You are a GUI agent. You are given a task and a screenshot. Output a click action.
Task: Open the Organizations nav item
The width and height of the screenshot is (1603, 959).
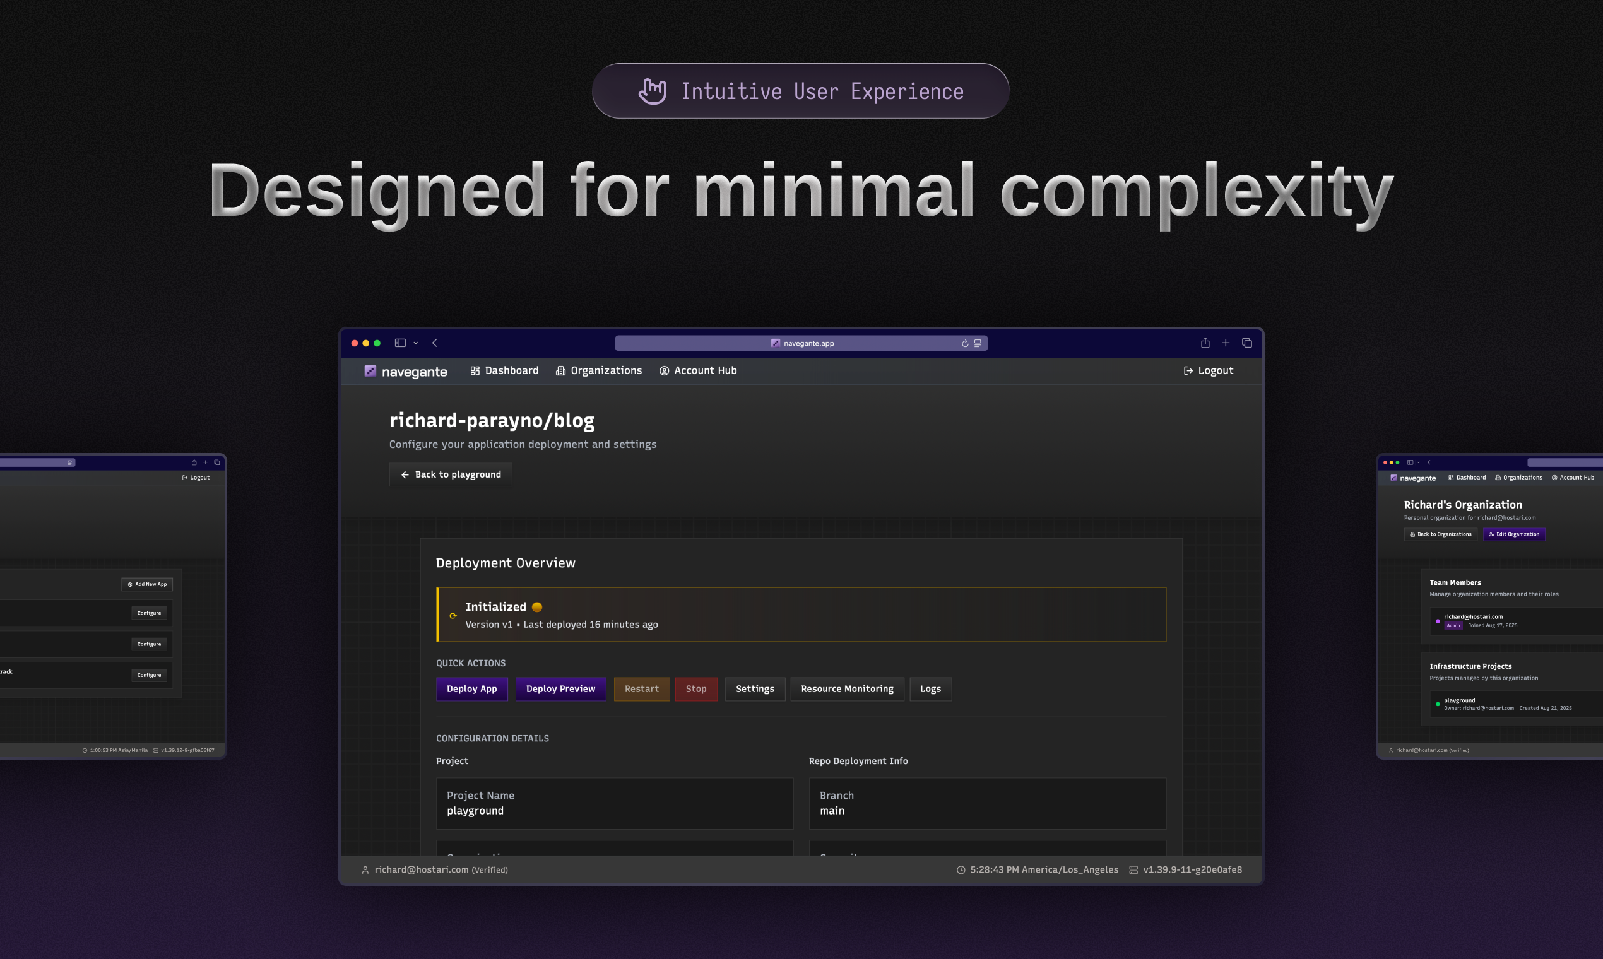pos(598,370)
